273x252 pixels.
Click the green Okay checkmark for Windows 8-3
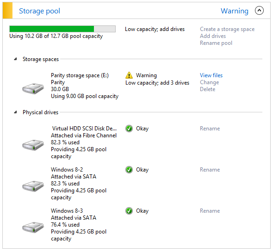[x=129, y=211]
